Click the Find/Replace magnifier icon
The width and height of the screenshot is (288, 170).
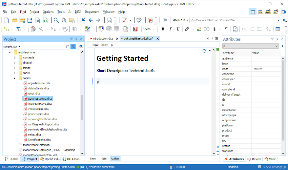point(56,20)
